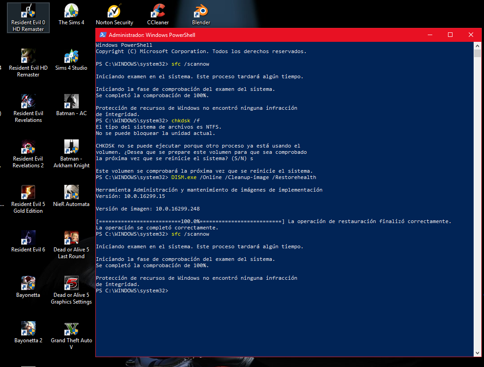Select the Batman - Arkham Knight shortcut

point(72,154)
